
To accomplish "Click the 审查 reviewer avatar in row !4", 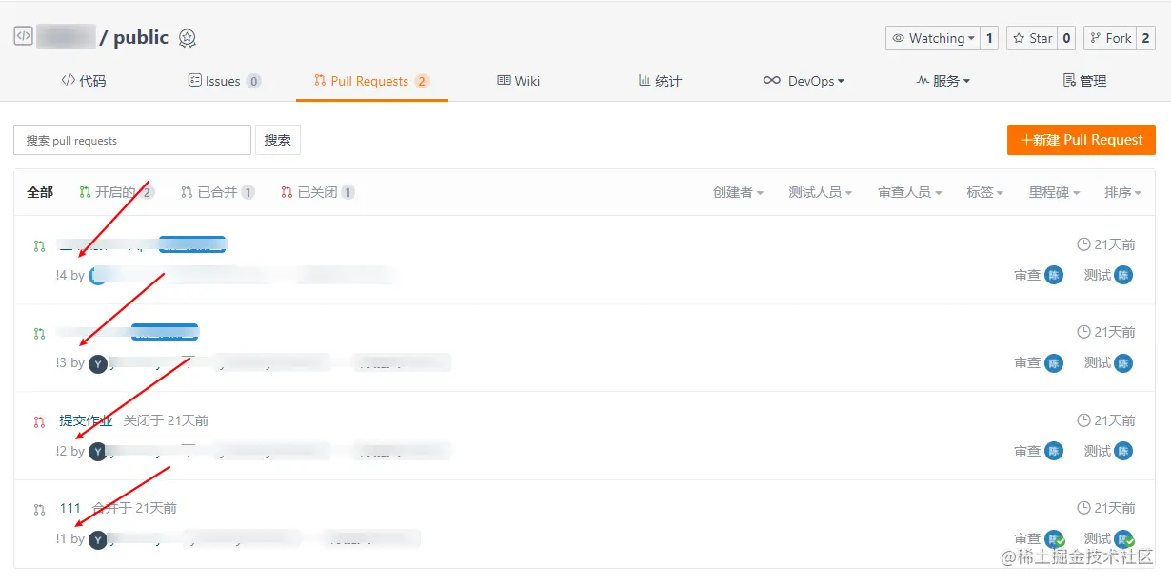I will [x=1054, y=275].
